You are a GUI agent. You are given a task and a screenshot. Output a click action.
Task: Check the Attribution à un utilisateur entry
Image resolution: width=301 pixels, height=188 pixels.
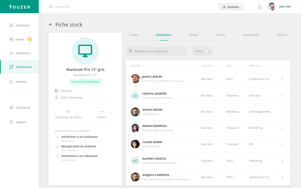(x=57, y=137)
